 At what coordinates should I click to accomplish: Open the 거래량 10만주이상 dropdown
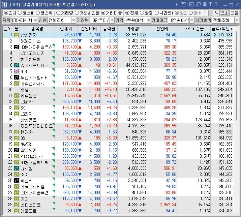112,20
